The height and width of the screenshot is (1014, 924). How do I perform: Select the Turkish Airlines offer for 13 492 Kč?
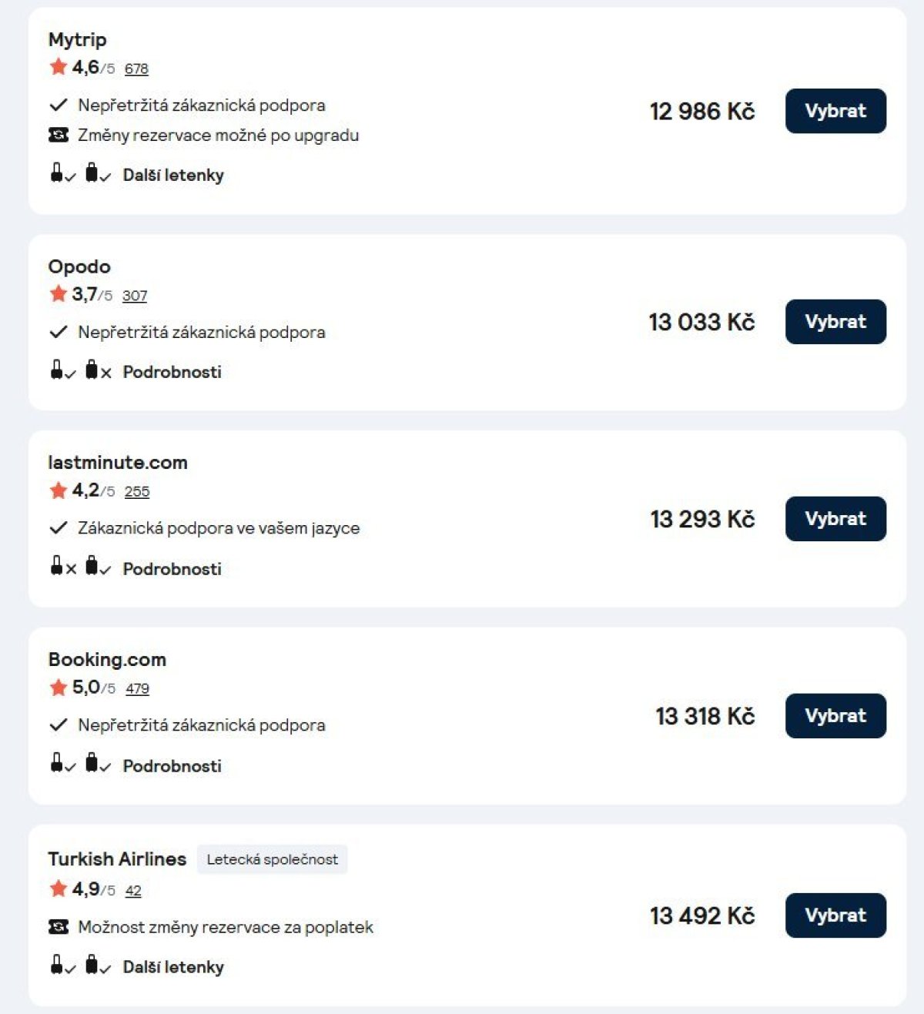pos(835,915)
